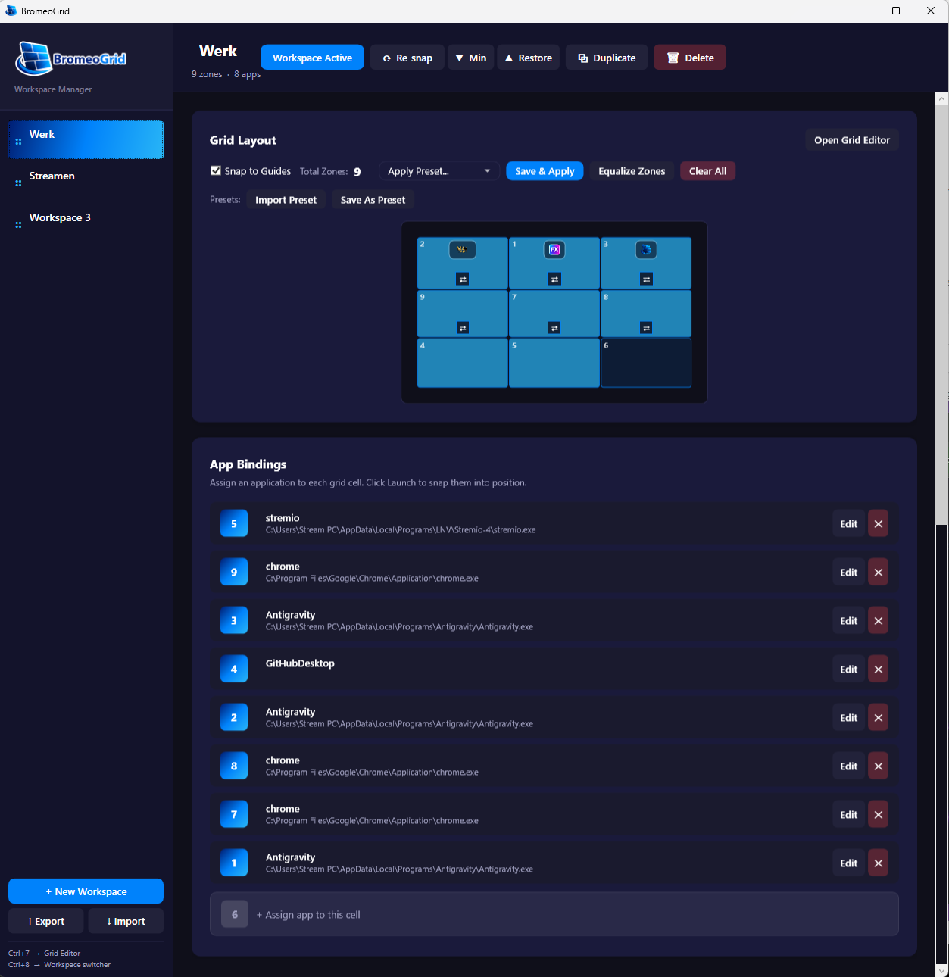Screen dimensions: 949x977
Task: Open the Apply Preset dropdown
Action: click(438, 170)
